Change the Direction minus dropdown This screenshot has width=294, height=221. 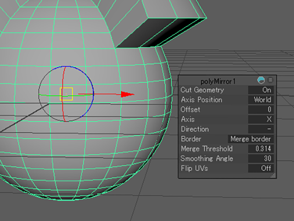coord(261,129)
